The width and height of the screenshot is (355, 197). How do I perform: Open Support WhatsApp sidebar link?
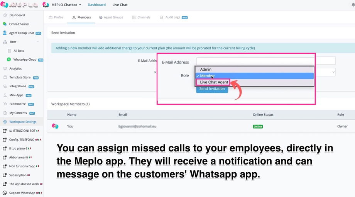[22, 193]
